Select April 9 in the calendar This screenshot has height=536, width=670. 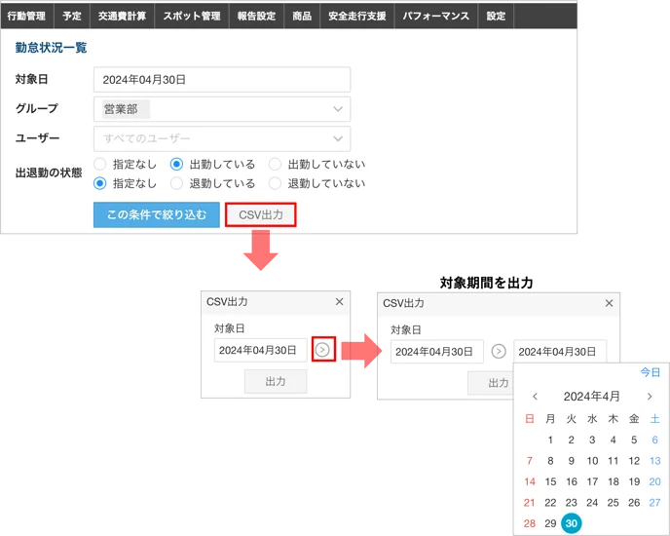[572, 461]
